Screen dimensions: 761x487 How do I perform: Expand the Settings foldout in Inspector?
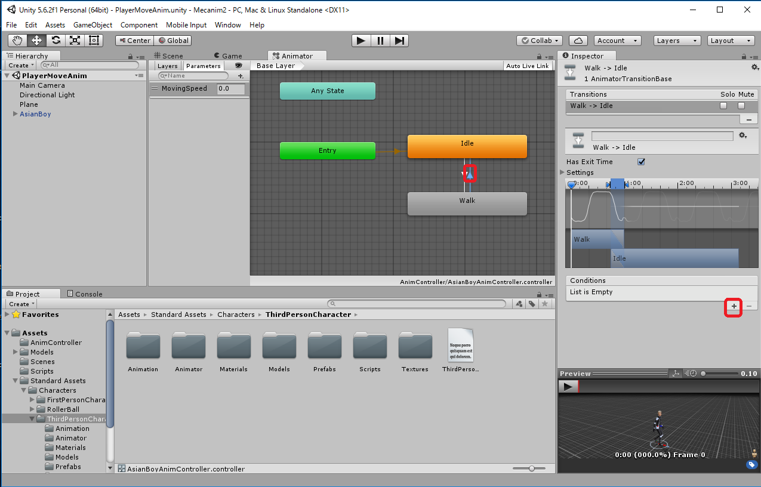pyautogui.click(x=562, y=172)
